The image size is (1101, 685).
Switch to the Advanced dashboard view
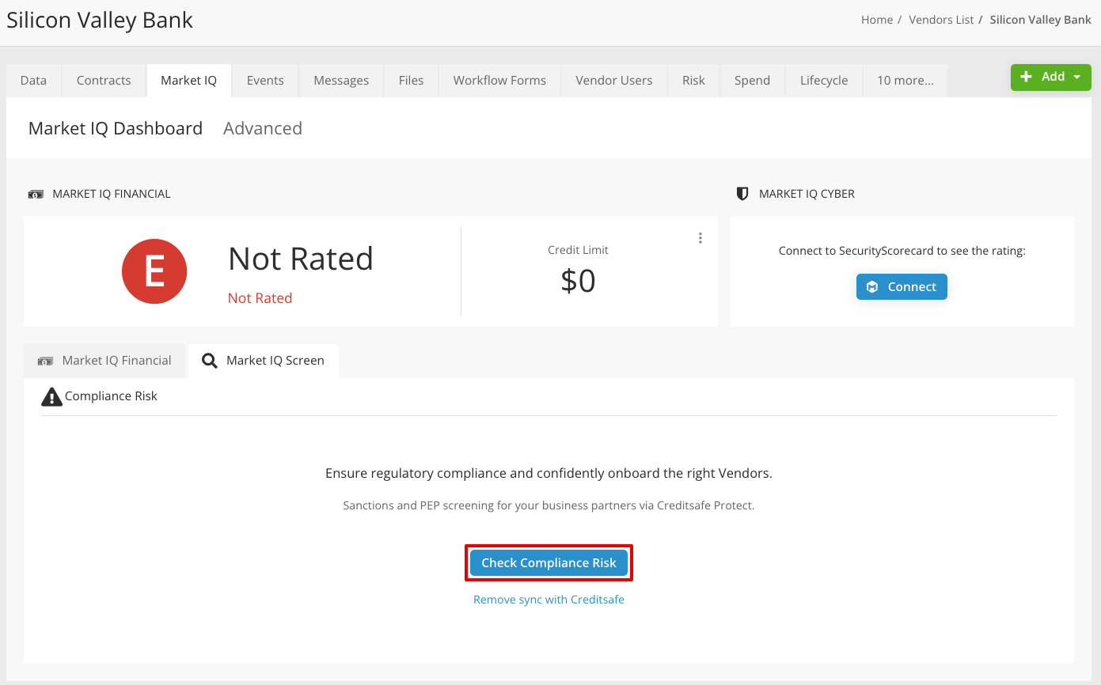[262, 128]
